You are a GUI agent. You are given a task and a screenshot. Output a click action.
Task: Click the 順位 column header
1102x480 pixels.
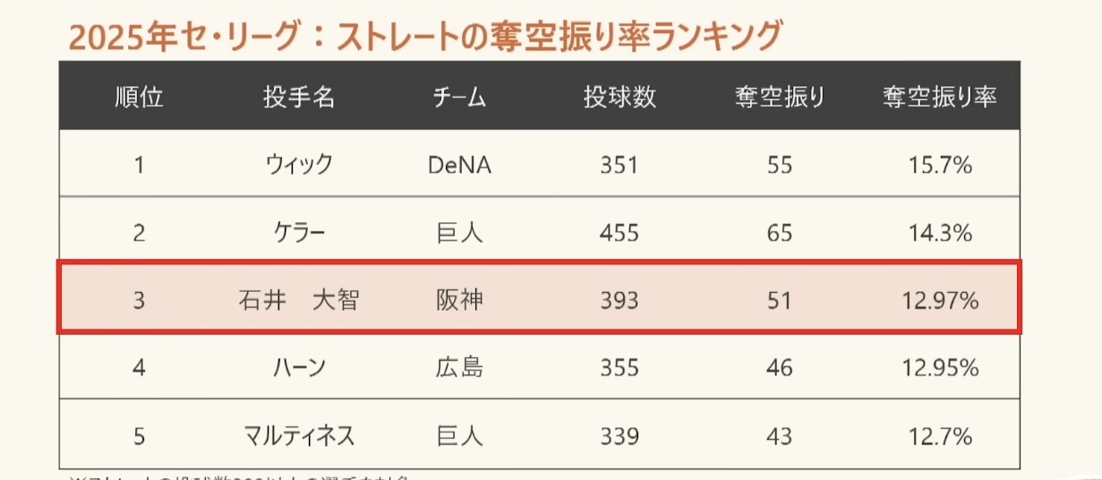pyautogui.click(x=140, y=97)
